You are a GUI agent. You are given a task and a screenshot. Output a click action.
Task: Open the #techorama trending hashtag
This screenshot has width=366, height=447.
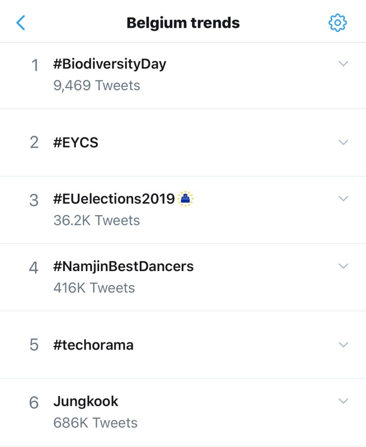click(93, 345)
